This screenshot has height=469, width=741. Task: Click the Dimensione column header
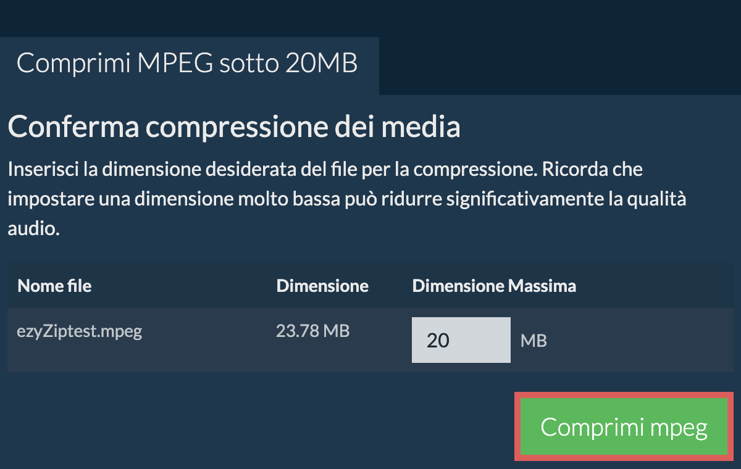click(322, 286)
